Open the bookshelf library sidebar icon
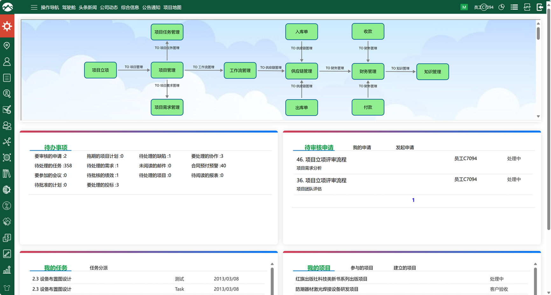 pos(7,174)
